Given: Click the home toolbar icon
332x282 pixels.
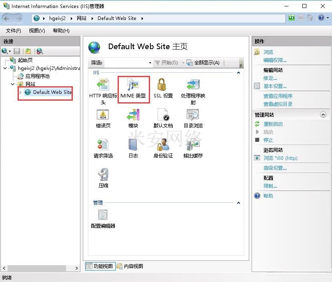Looking at the screenshot, I should pos(310,18).
